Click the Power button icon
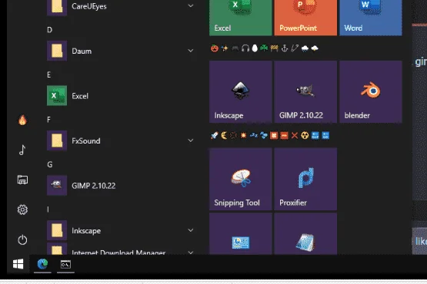 click(22, 239)
